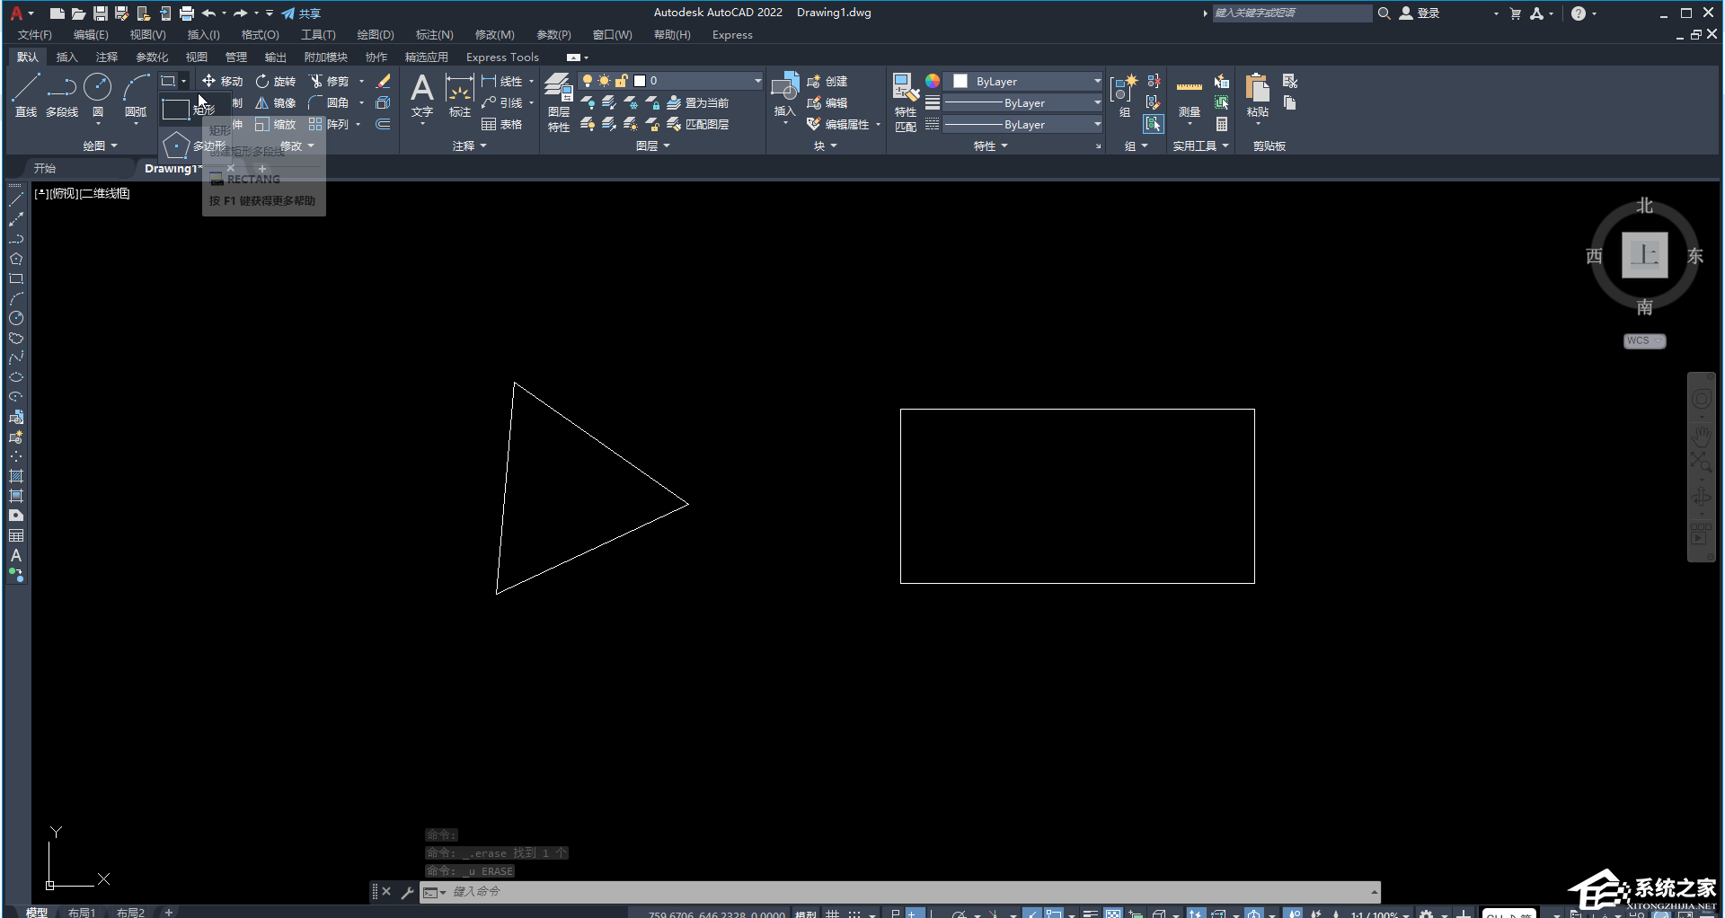Click Edit Attributes (编辑属性) button

pyautogui.click(x=839, y=124)
